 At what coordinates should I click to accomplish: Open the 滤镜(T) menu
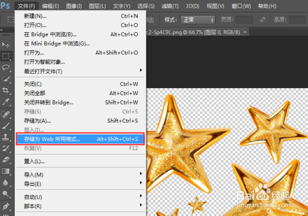tap(170, 6)
